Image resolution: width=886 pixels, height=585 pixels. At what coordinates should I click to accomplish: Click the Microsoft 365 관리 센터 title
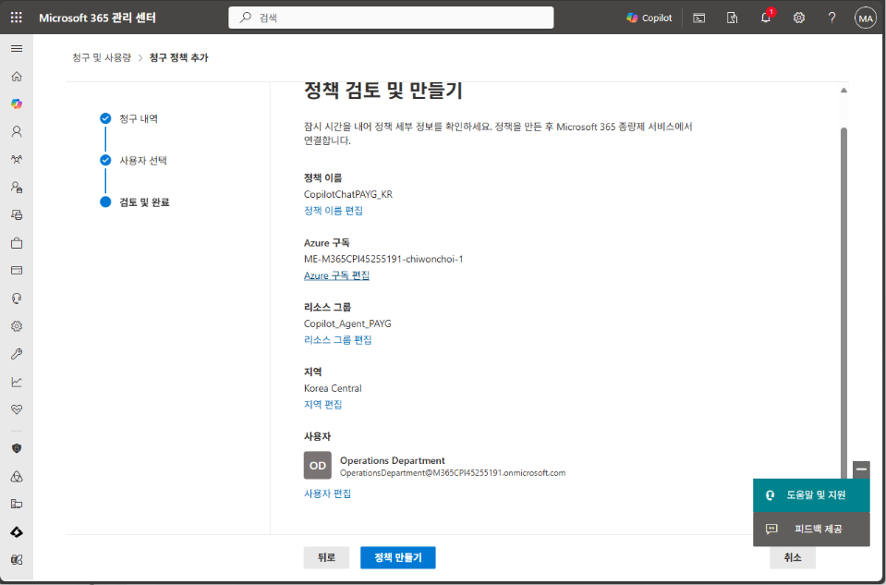[x=97, y=18]
